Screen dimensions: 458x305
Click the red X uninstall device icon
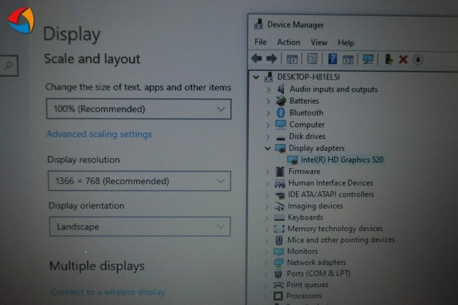pos(403,59)
